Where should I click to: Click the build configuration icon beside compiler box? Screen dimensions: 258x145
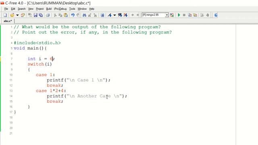point(172,15)
